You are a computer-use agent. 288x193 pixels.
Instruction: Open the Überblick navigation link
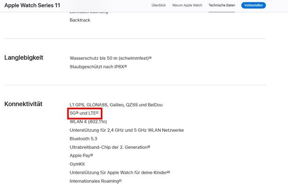pyautogui.click(x=158, y=5)
